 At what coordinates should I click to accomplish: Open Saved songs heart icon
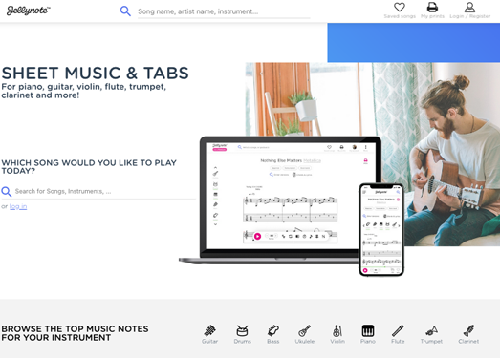pos(400,7)
